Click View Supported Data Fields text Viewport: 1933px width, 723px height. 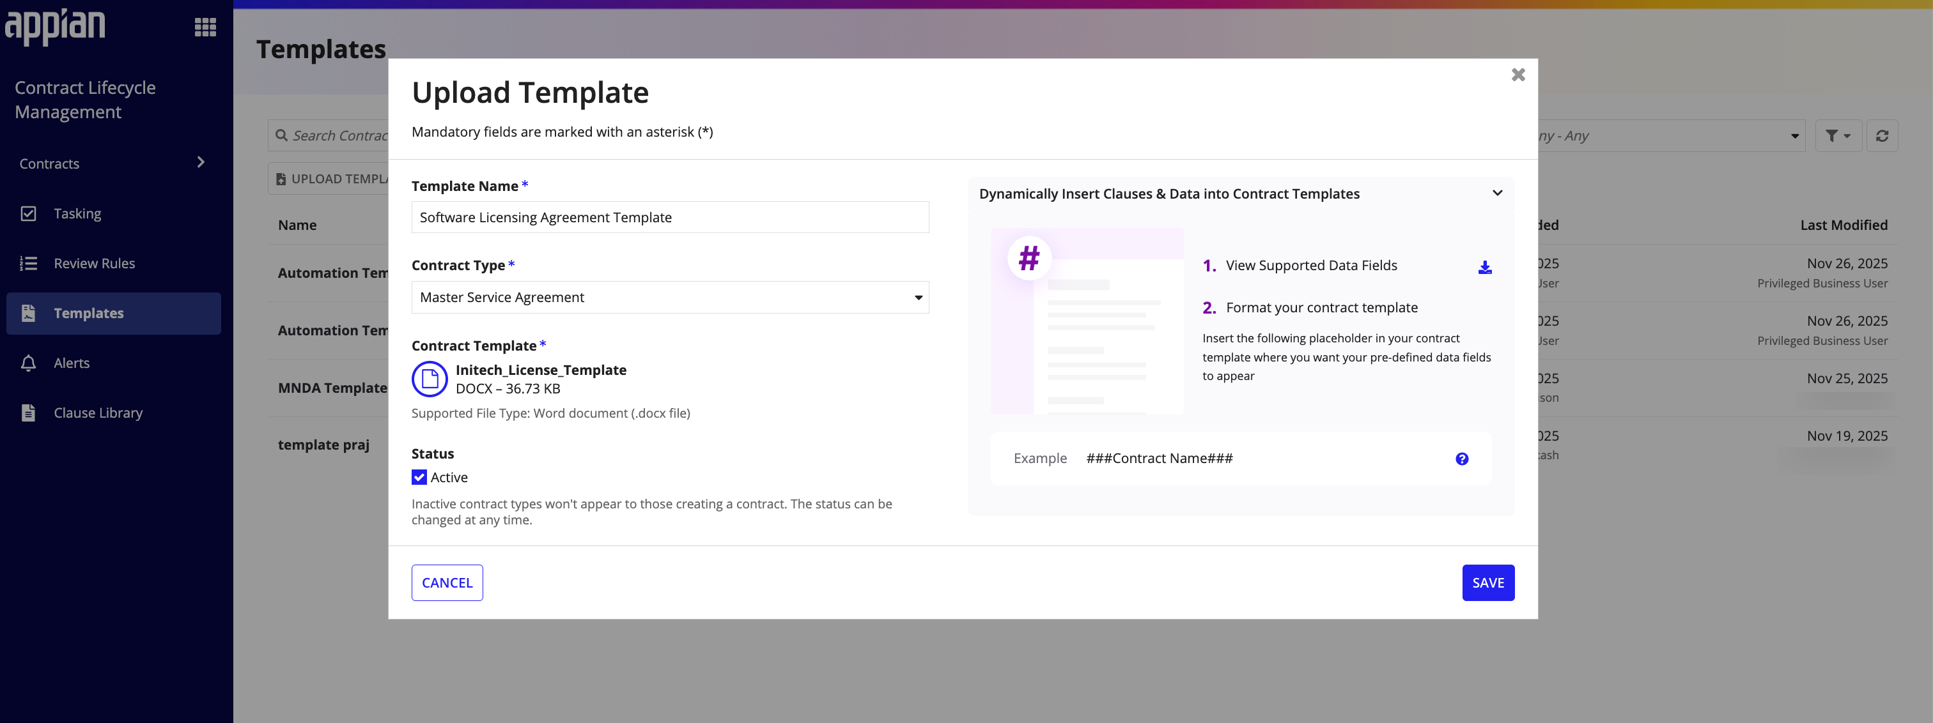point(1311,266)
